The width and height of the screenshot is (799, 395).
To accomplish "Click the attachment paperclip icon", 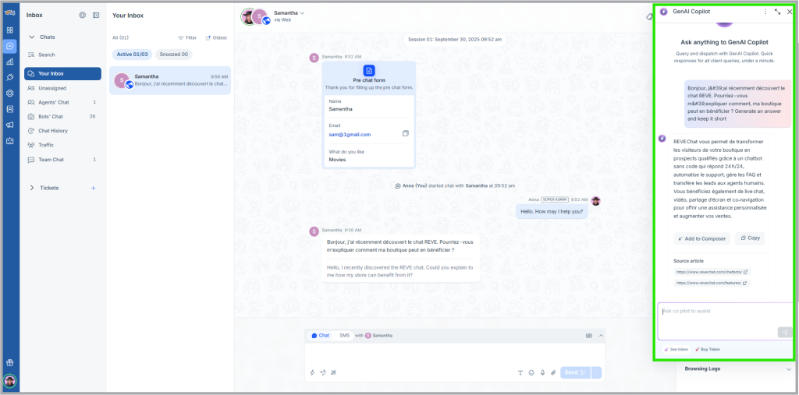I will coord(553,372).
